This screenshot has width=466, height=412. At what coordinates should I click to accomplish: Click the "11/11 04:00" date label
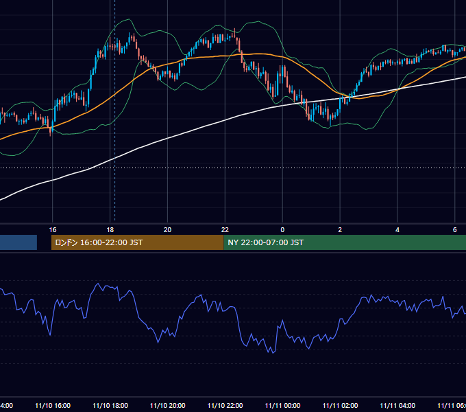[x=397, y=405]
